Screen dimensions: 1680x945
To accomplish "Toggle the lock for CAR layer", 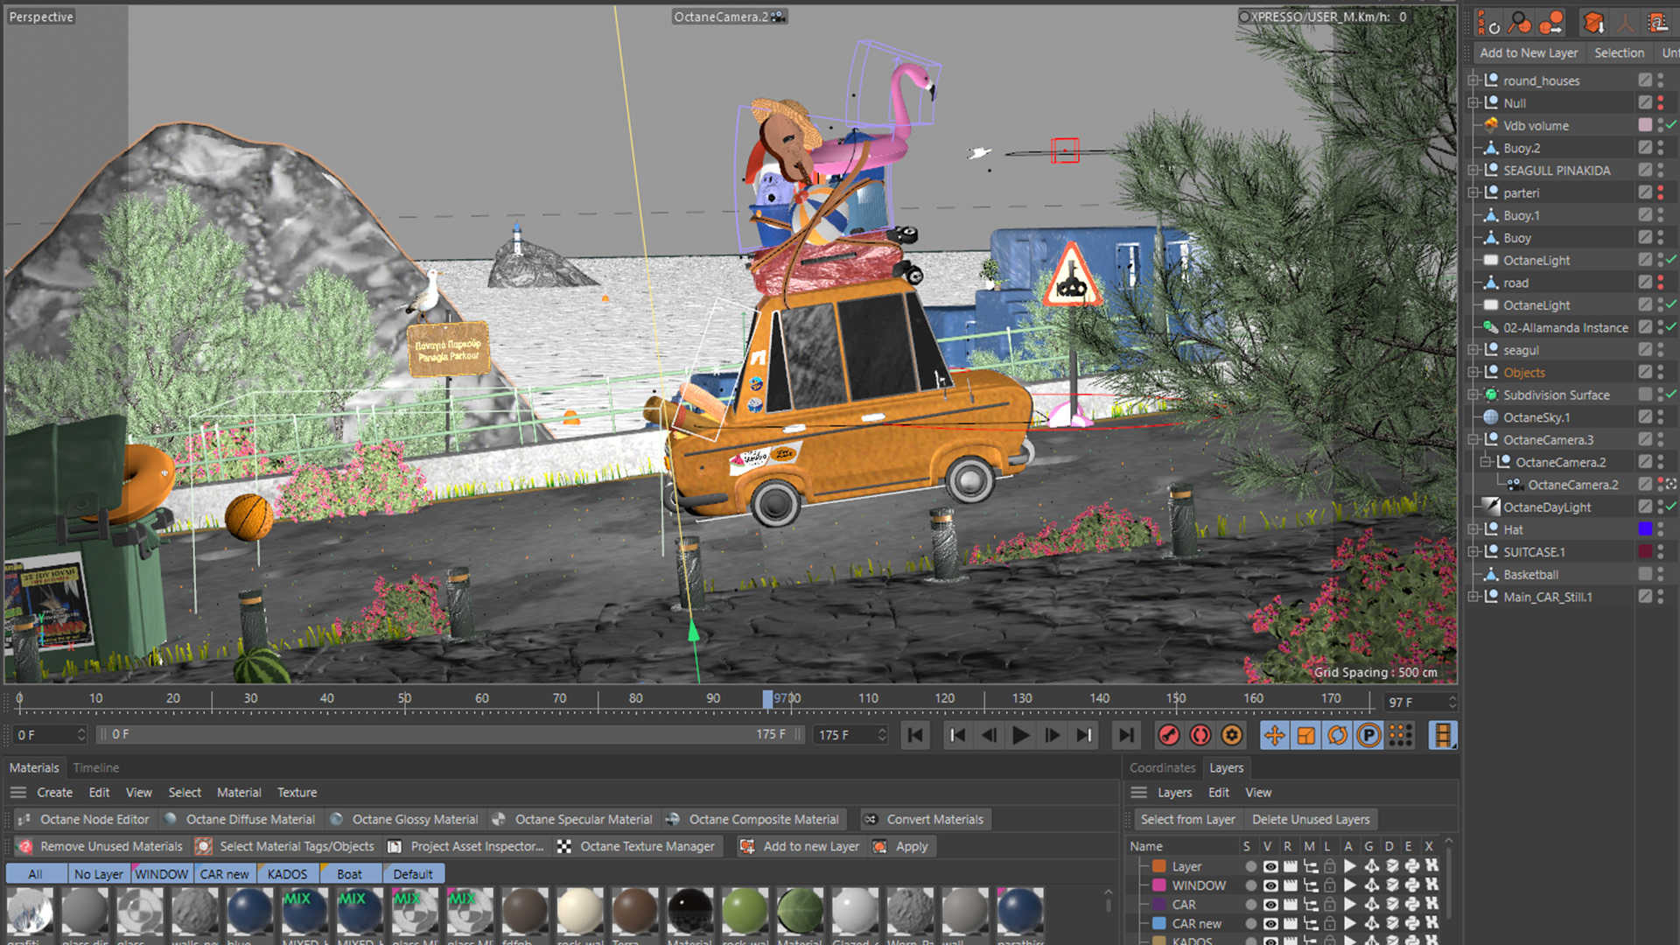I will 1330,905.
